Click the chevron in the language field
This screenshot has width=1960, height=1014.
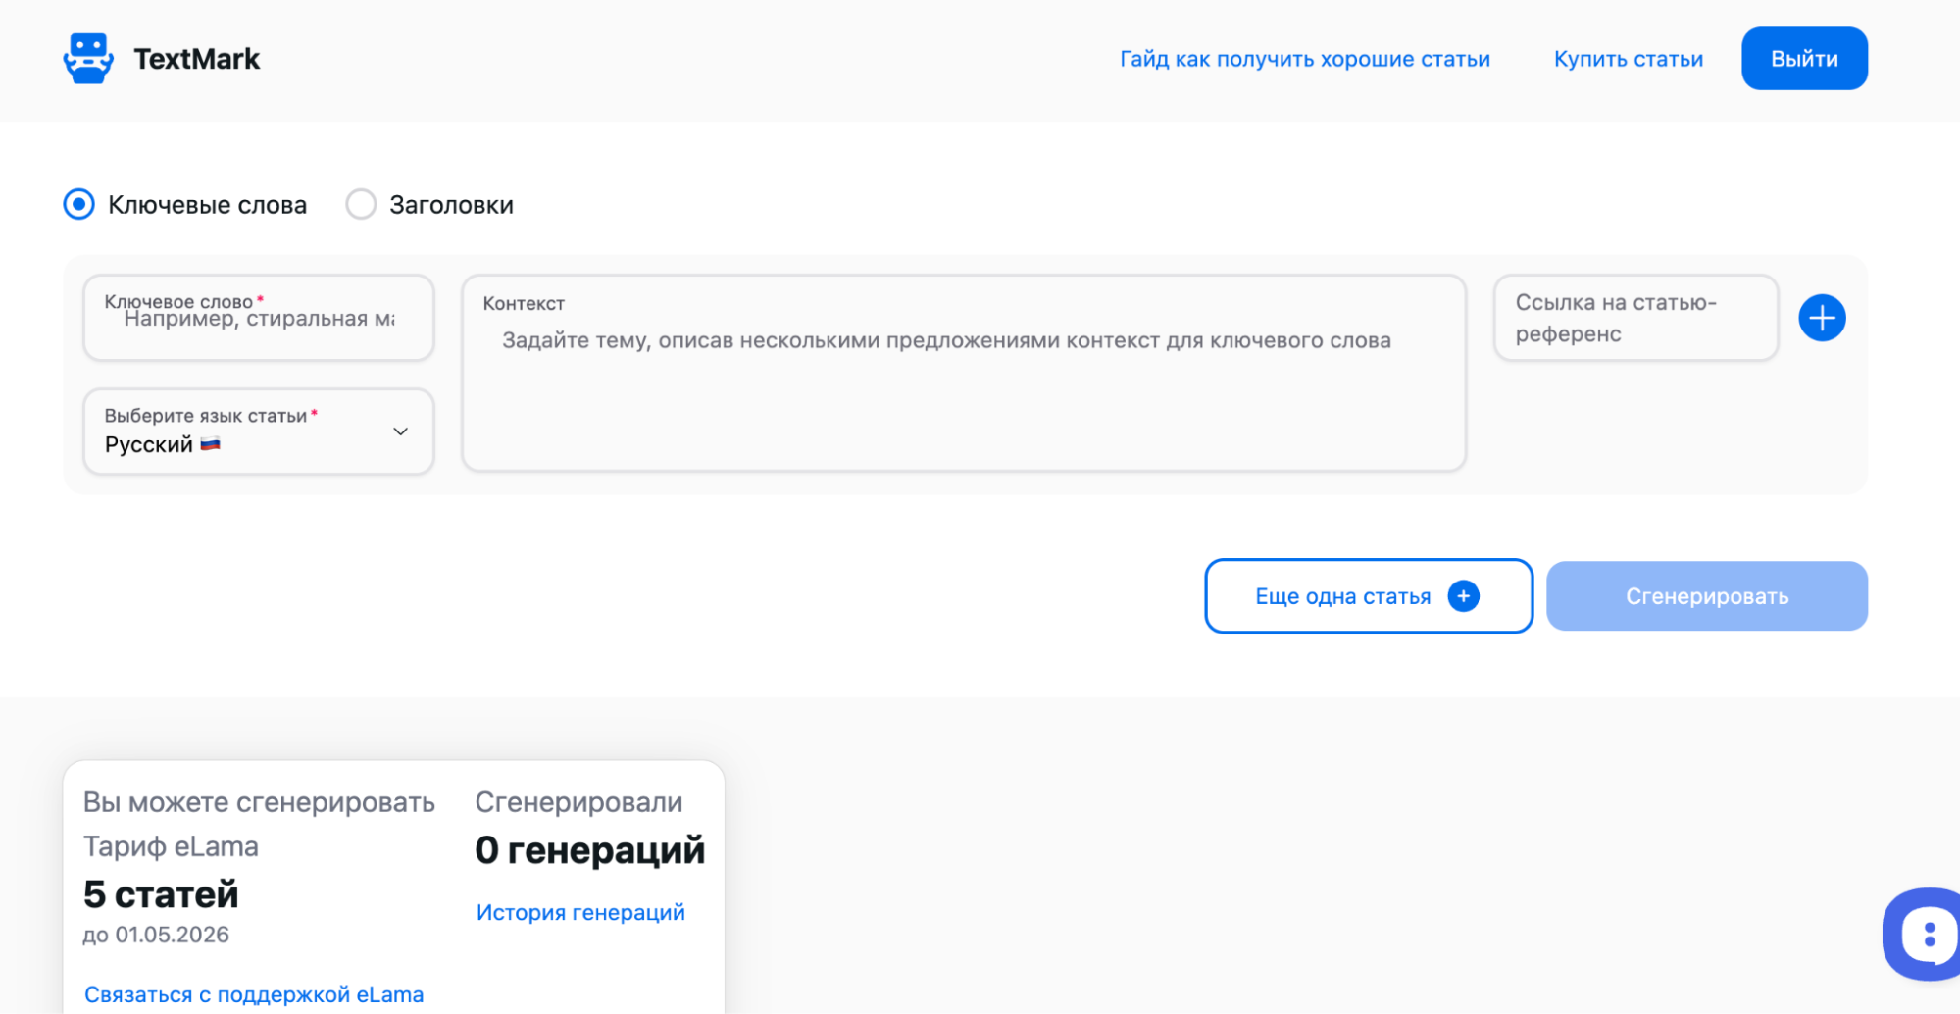(400, 431)
